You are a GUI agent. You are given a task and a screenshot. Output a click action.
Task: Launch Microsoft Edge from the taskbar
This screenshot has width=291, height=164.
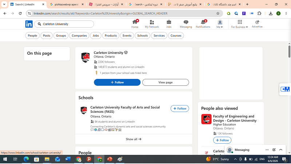click(26, 159)
